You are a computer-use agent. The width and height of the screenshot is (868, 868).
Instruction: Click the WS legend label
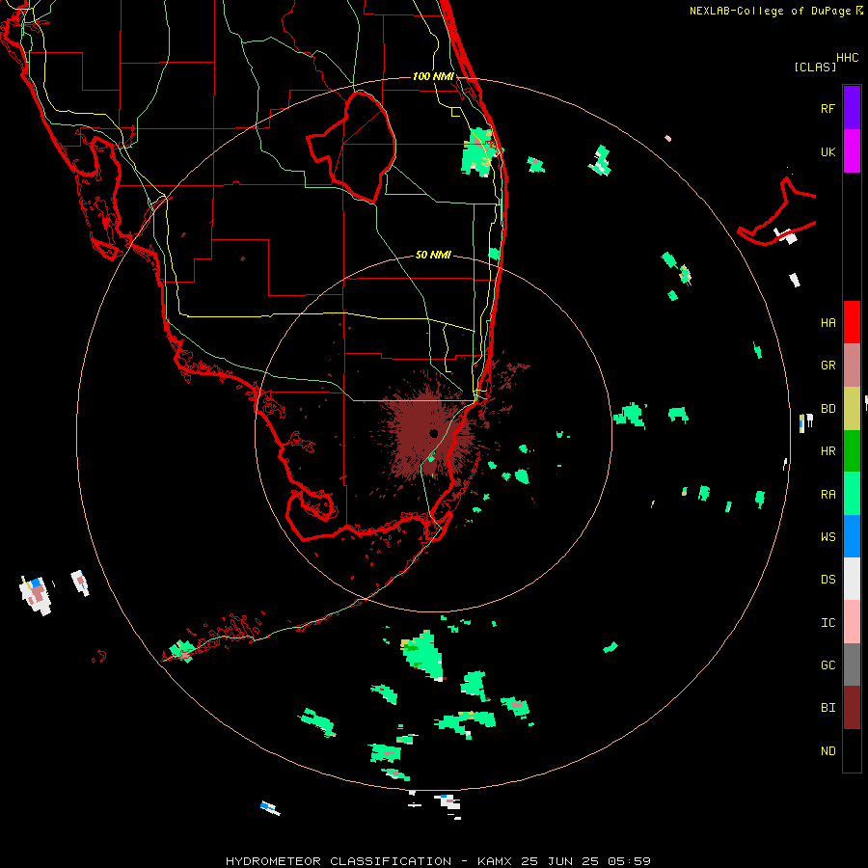pos(827,537)
